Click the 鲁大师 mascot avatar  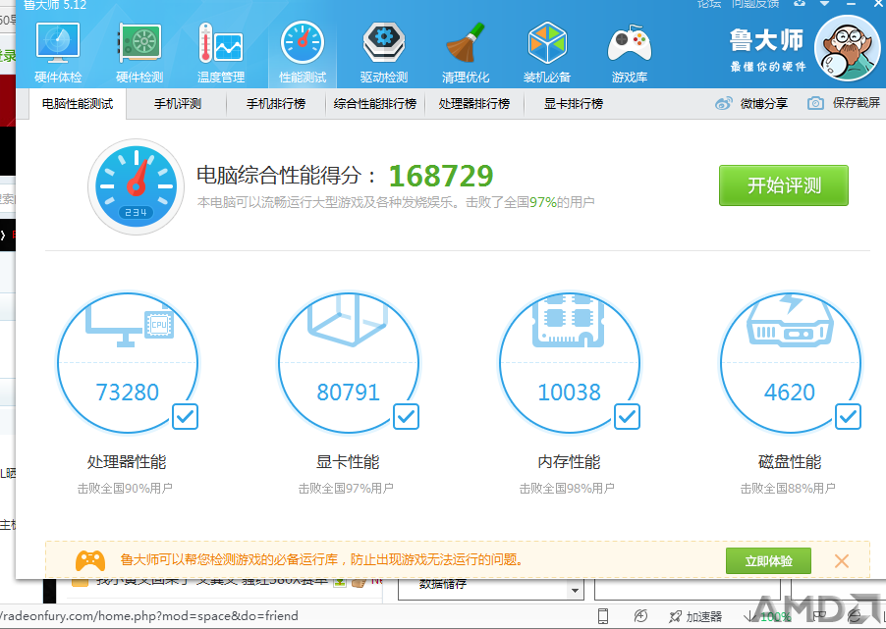pos(848,48)
